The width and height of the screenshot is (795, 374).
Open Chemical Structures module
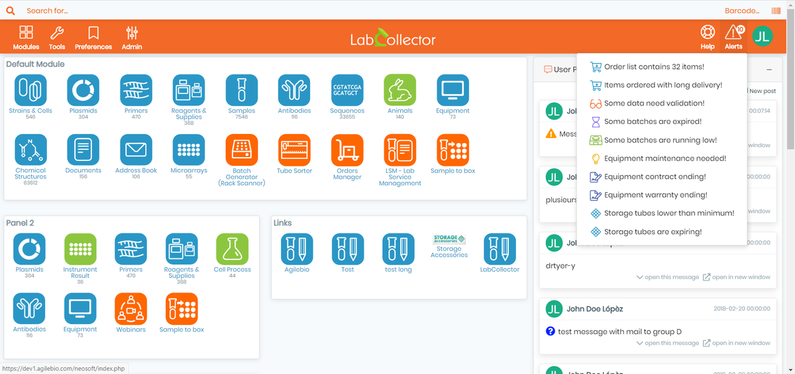click(30, 150)
